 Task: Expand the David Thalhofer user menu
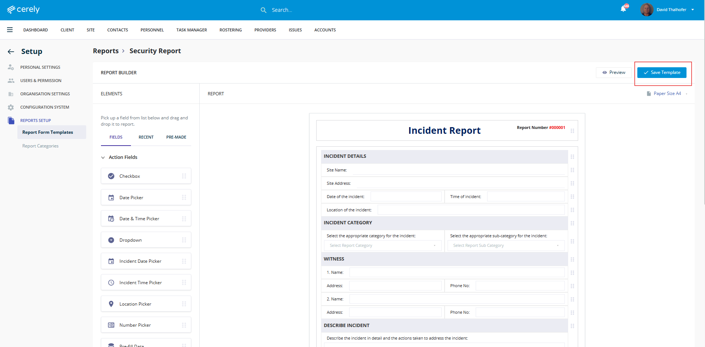click(692, 10)
